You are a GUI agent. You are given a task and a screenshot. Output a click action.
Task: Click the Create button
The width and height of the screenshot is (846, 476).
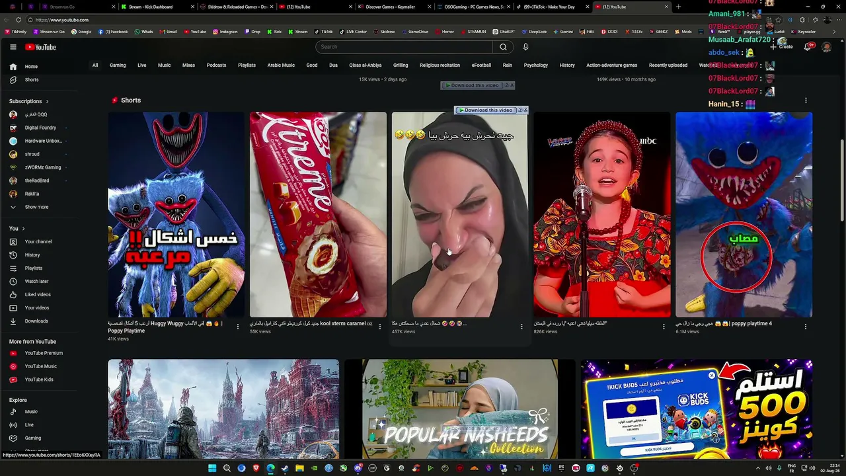[x=783, y=47]
